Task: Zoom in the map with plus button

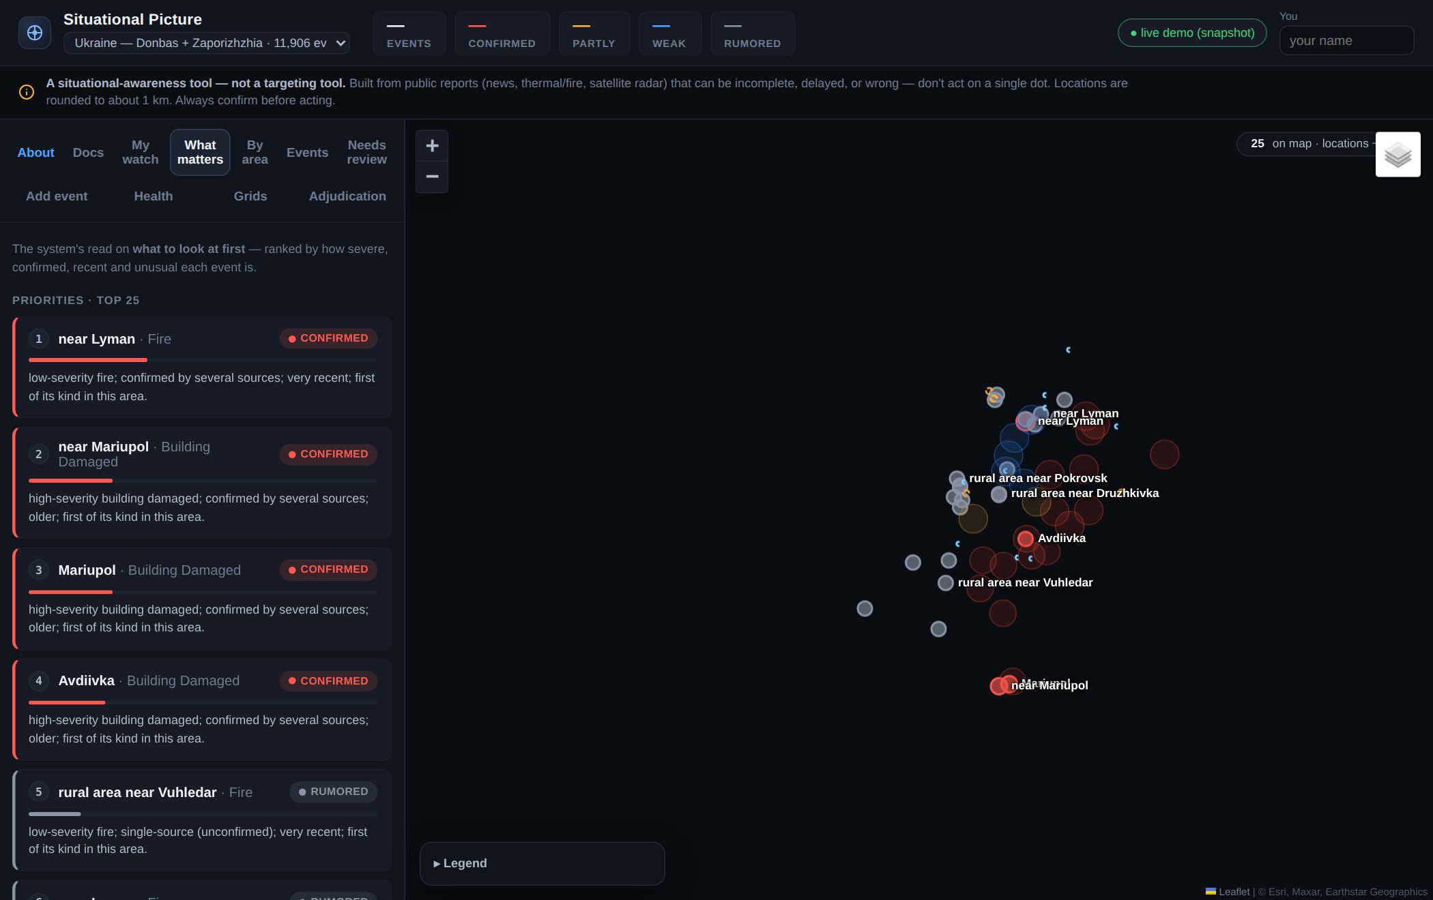Action: coord(432,145)
